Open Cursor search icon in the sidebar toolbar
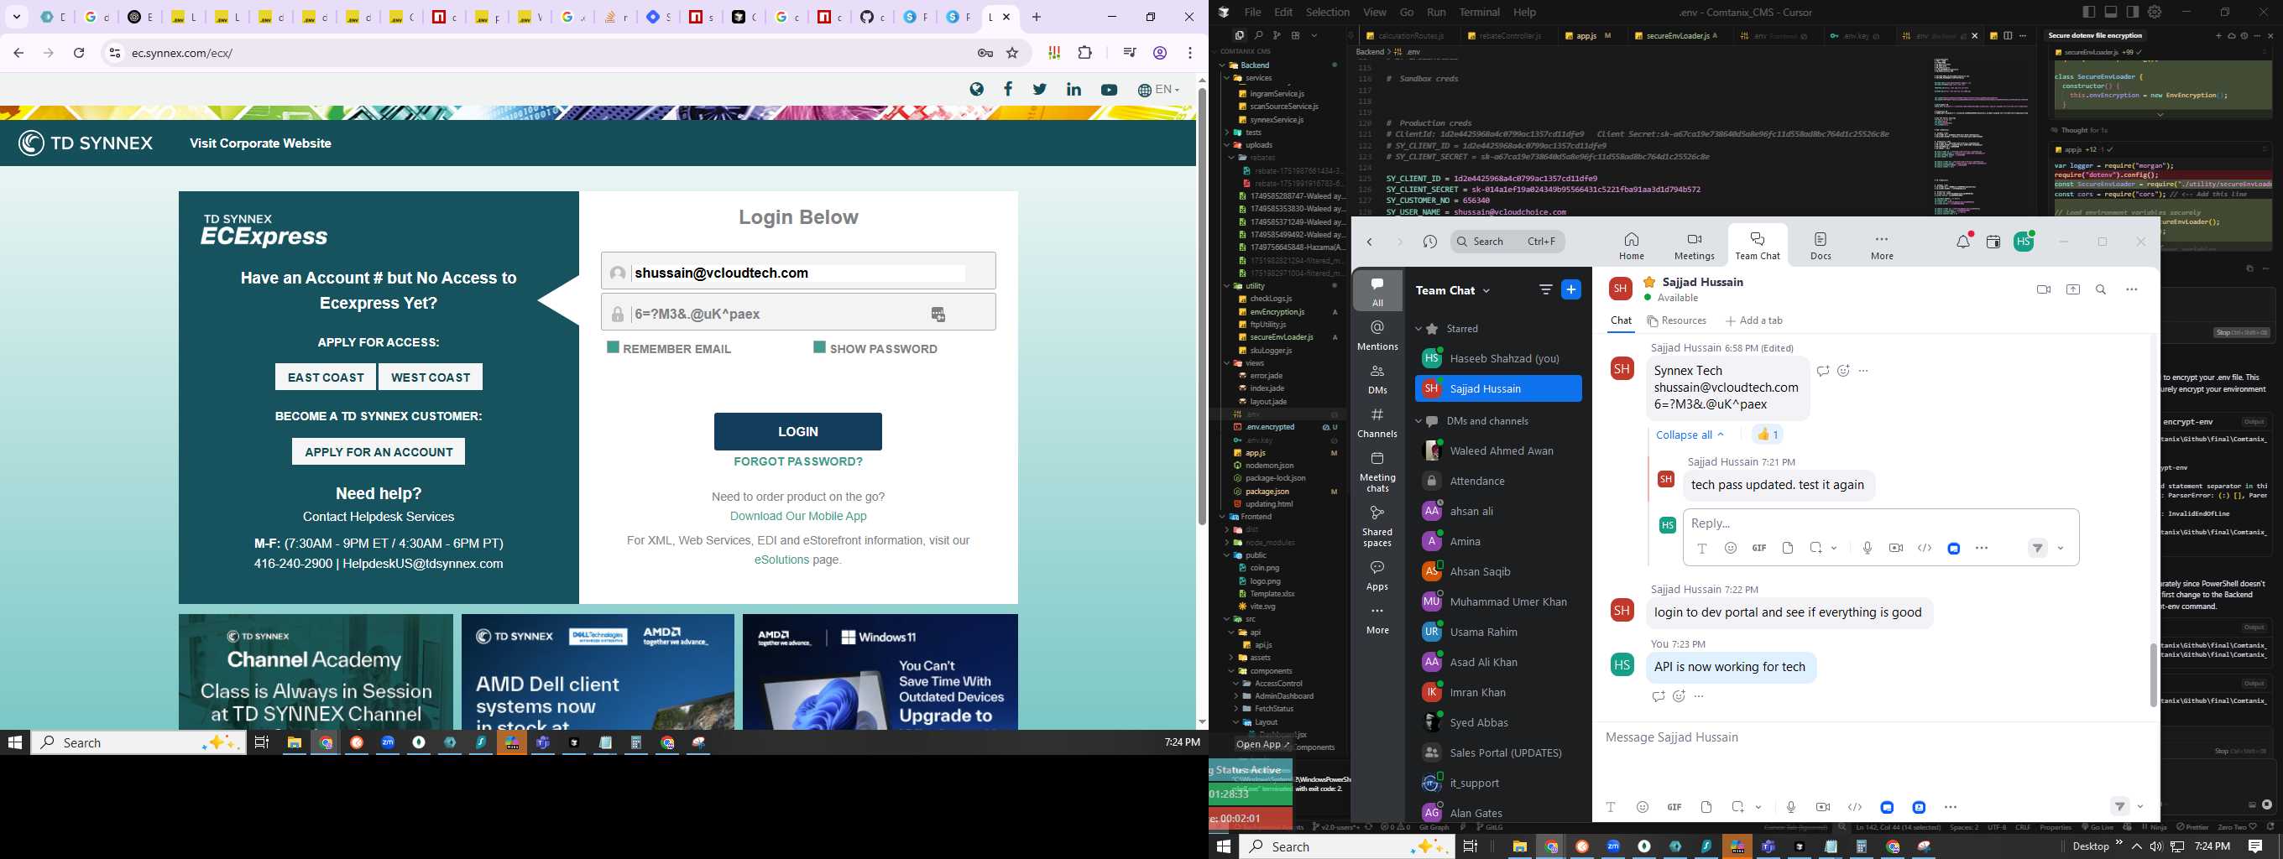Viewport: 2283px width, 859px height. point(1257,35)
